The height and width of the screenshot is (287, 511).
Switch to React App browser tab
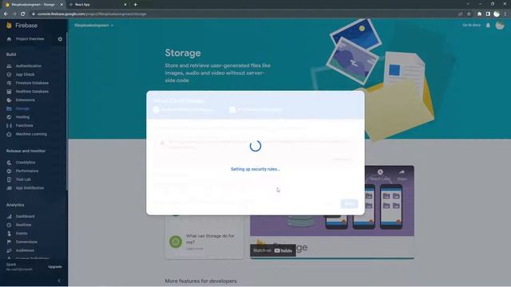[x=97, y=5]
